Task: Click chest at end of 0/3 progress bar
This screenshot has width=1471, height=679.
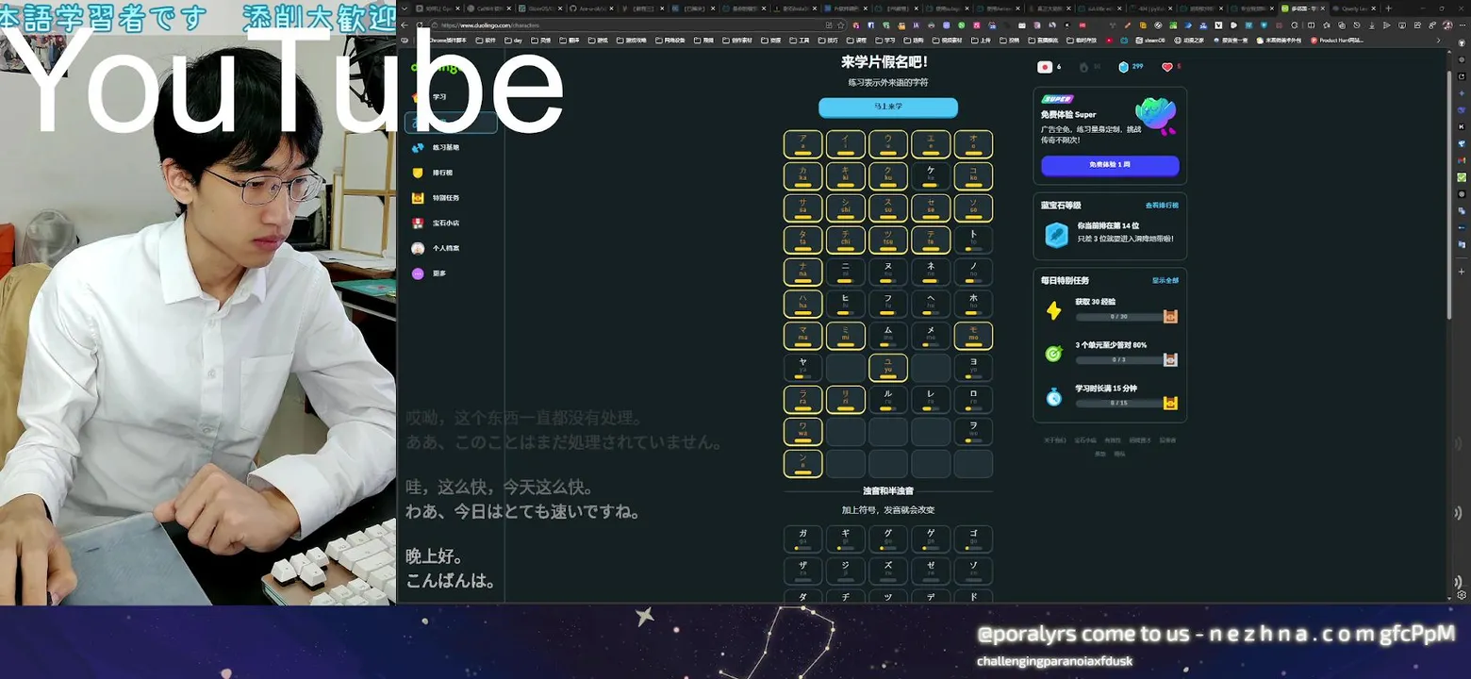Action: pyautogui.click(x=1170, y=359)
